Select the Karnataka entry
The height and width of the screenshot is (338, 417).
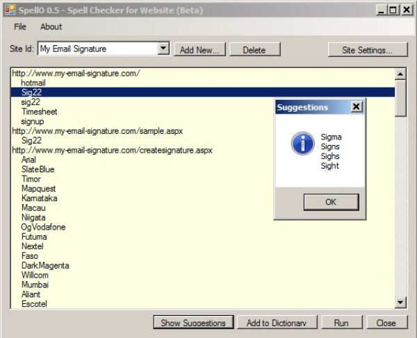click(x=40, y=198)
